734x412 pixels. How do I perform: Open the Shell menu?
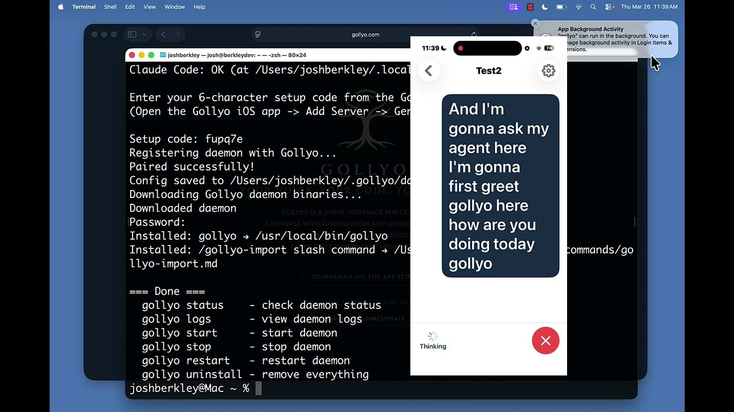[x=110, y=7]
